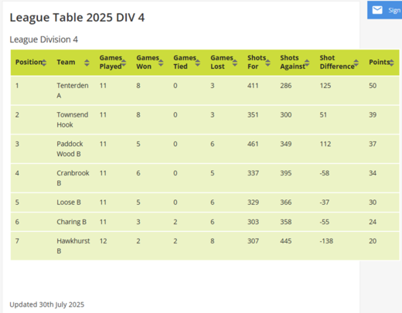Click the Team column header text
The image size is (402, 313).
click(x=66, y=62)
